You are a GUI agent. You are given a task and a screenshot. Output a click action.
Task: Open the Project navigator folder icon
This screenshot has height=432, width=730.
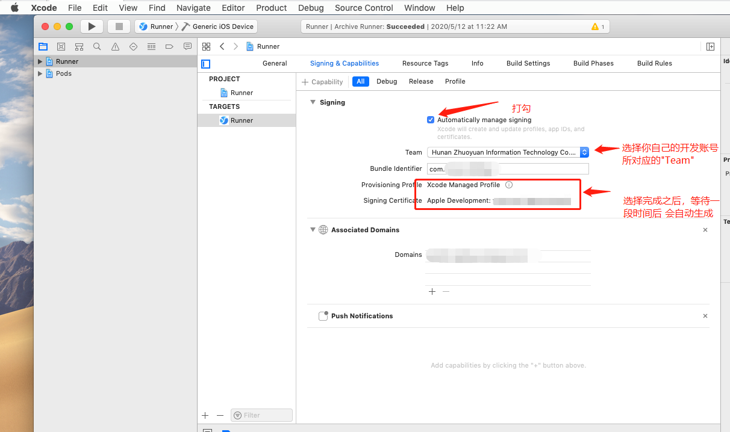[43, 46]
